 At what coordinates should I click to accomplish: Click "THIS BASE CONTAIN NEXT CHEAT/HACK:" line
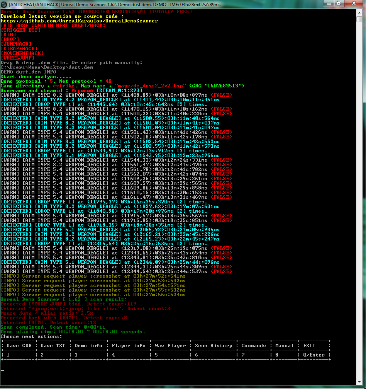(x=53, y=25)
